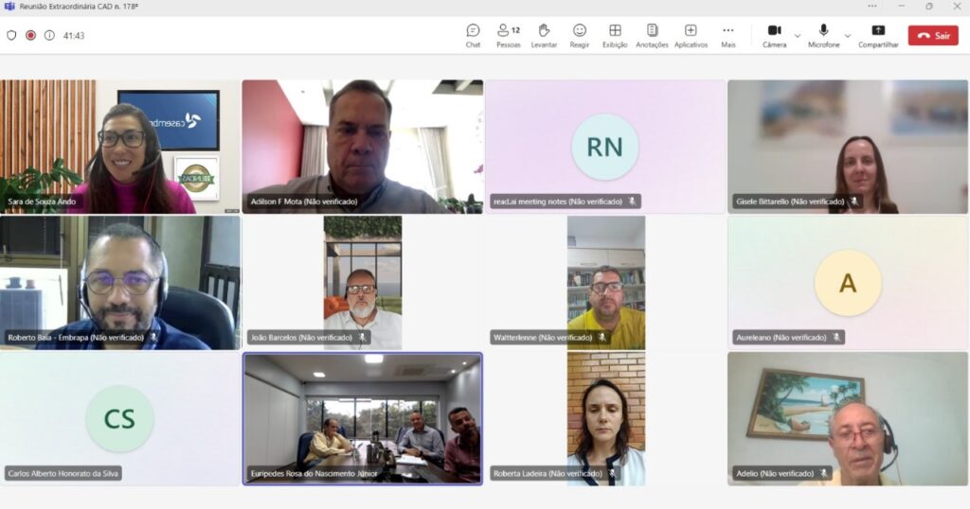Leave the meeting with Sair
This screenshot has width=970, height=509.
click(932, 35)
